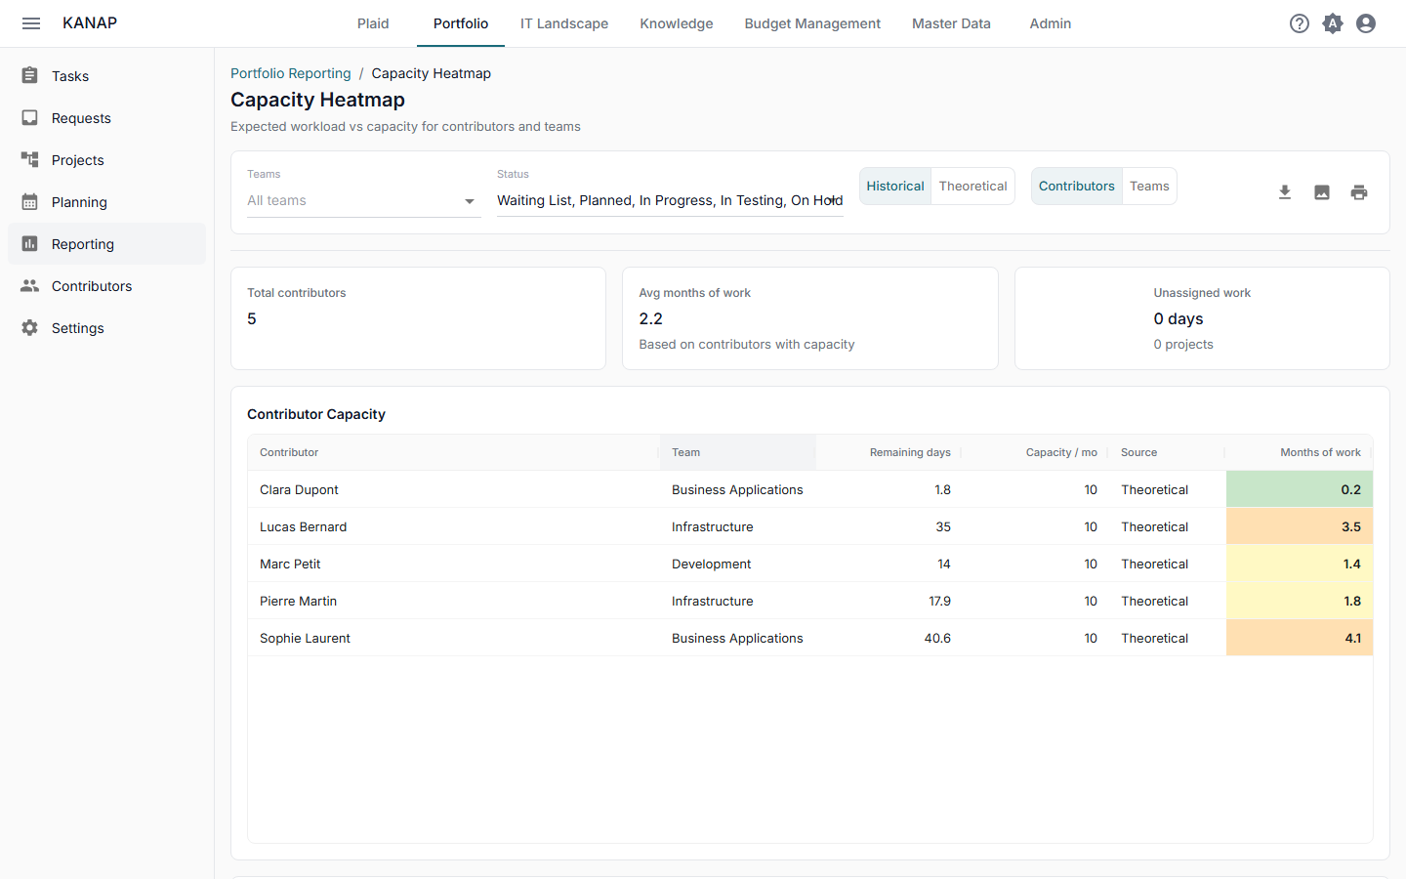Sort by the Capacity / mo column header

click(x=1035, y=452)
